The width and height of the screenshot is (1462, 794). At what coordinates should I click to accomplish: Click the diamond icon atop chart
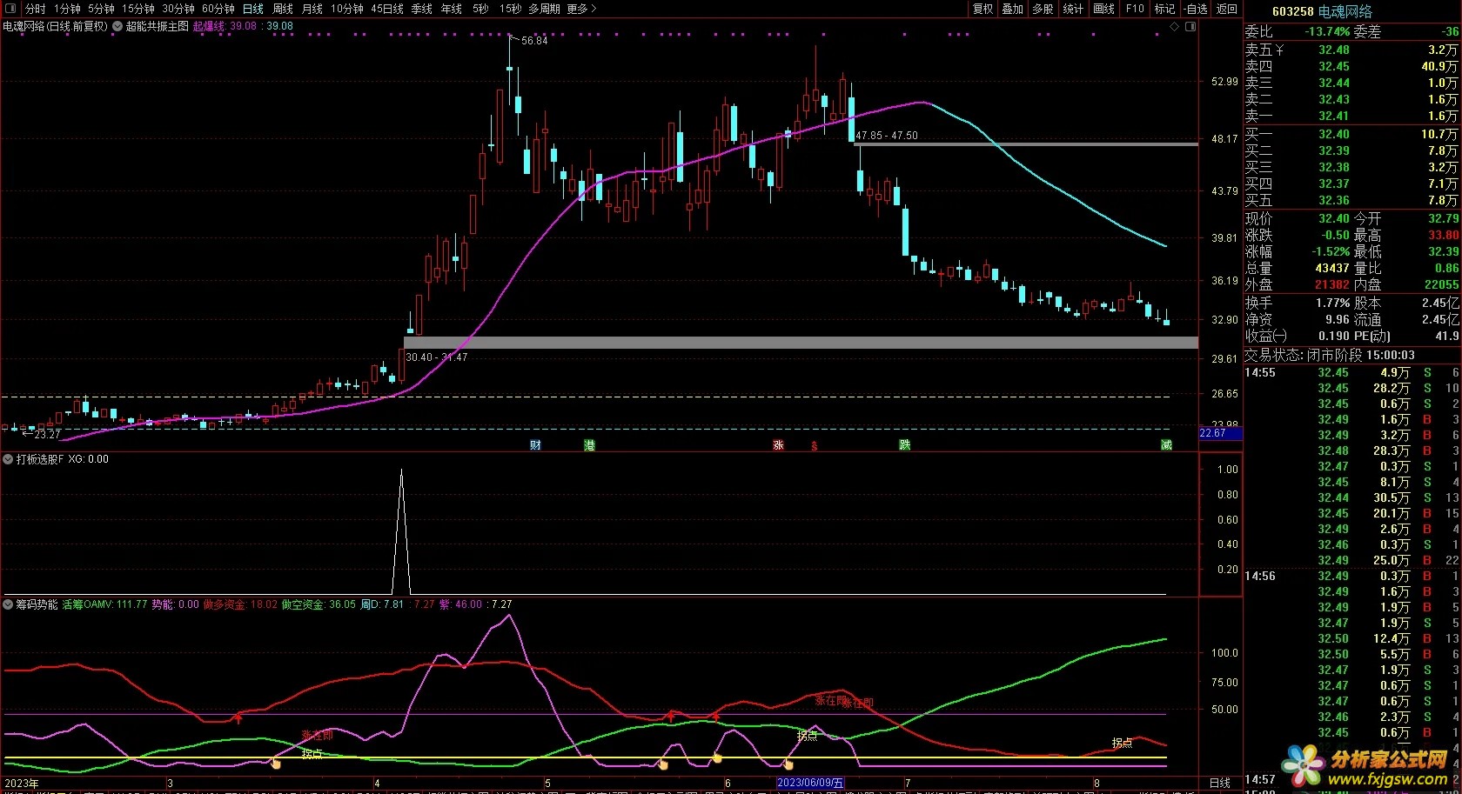(x=1174, y=27)
